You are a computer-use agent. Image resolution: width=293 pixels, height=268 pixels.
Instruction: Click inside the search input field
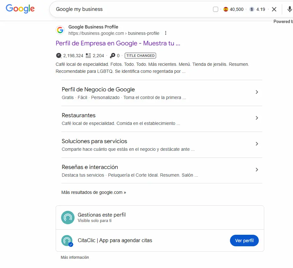click(x=128, y=9)
